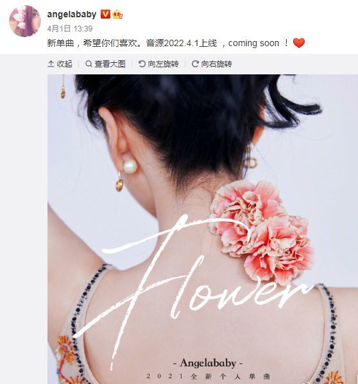Image resolution: width=358 pixels, height=384 pixels.
Task: Click the Flower single cover image
Action: (203, 230)
